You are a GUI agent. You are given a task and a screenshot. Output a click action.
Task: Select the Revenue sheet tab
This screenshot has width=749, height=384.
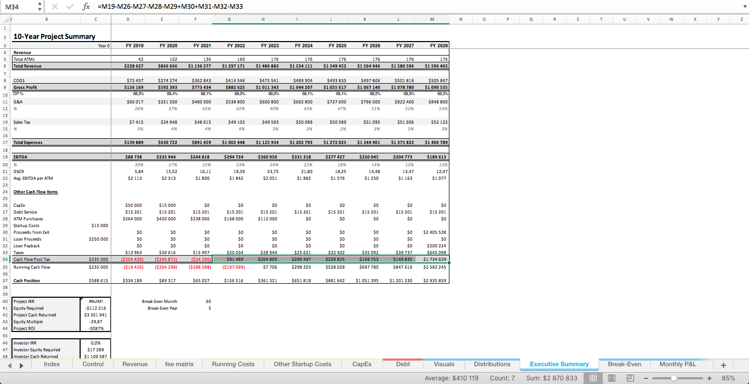coord(134,364)
